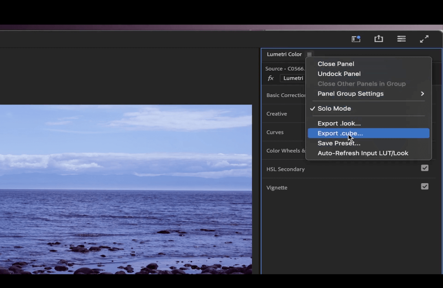The height and width of the screenshot is (288, 443).
Task: Open the Lumetri effect dropdown
Action: pos(293,78)
